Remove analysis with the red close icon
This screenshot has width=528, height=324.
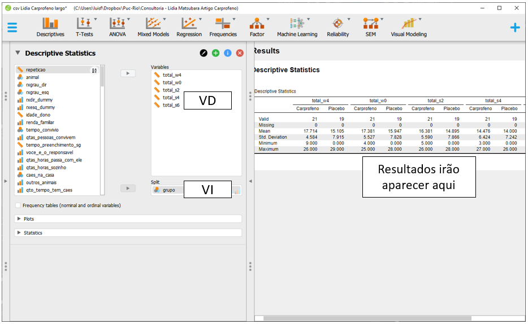240,53
